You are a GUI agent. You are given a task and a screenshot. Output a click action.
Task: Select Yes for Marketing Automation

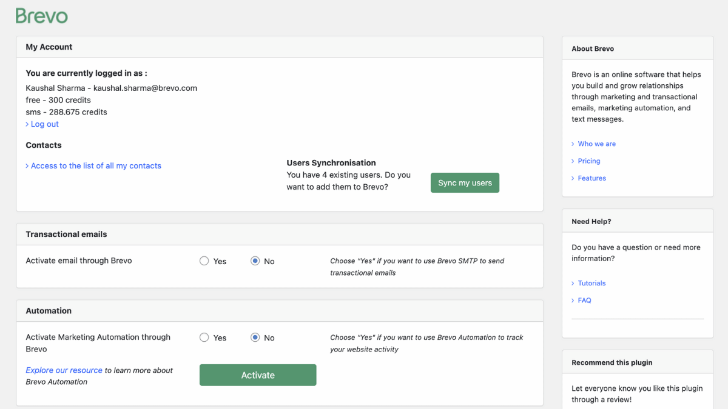click(204, 337)
